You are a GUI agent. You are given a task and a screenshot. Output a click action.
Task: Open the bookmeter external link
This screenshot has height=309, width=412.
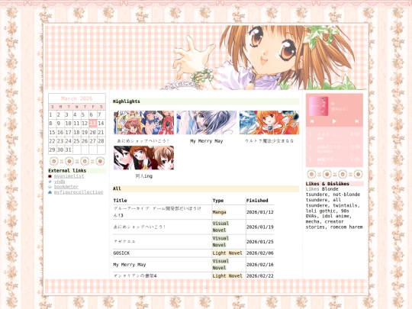point(66,187)
